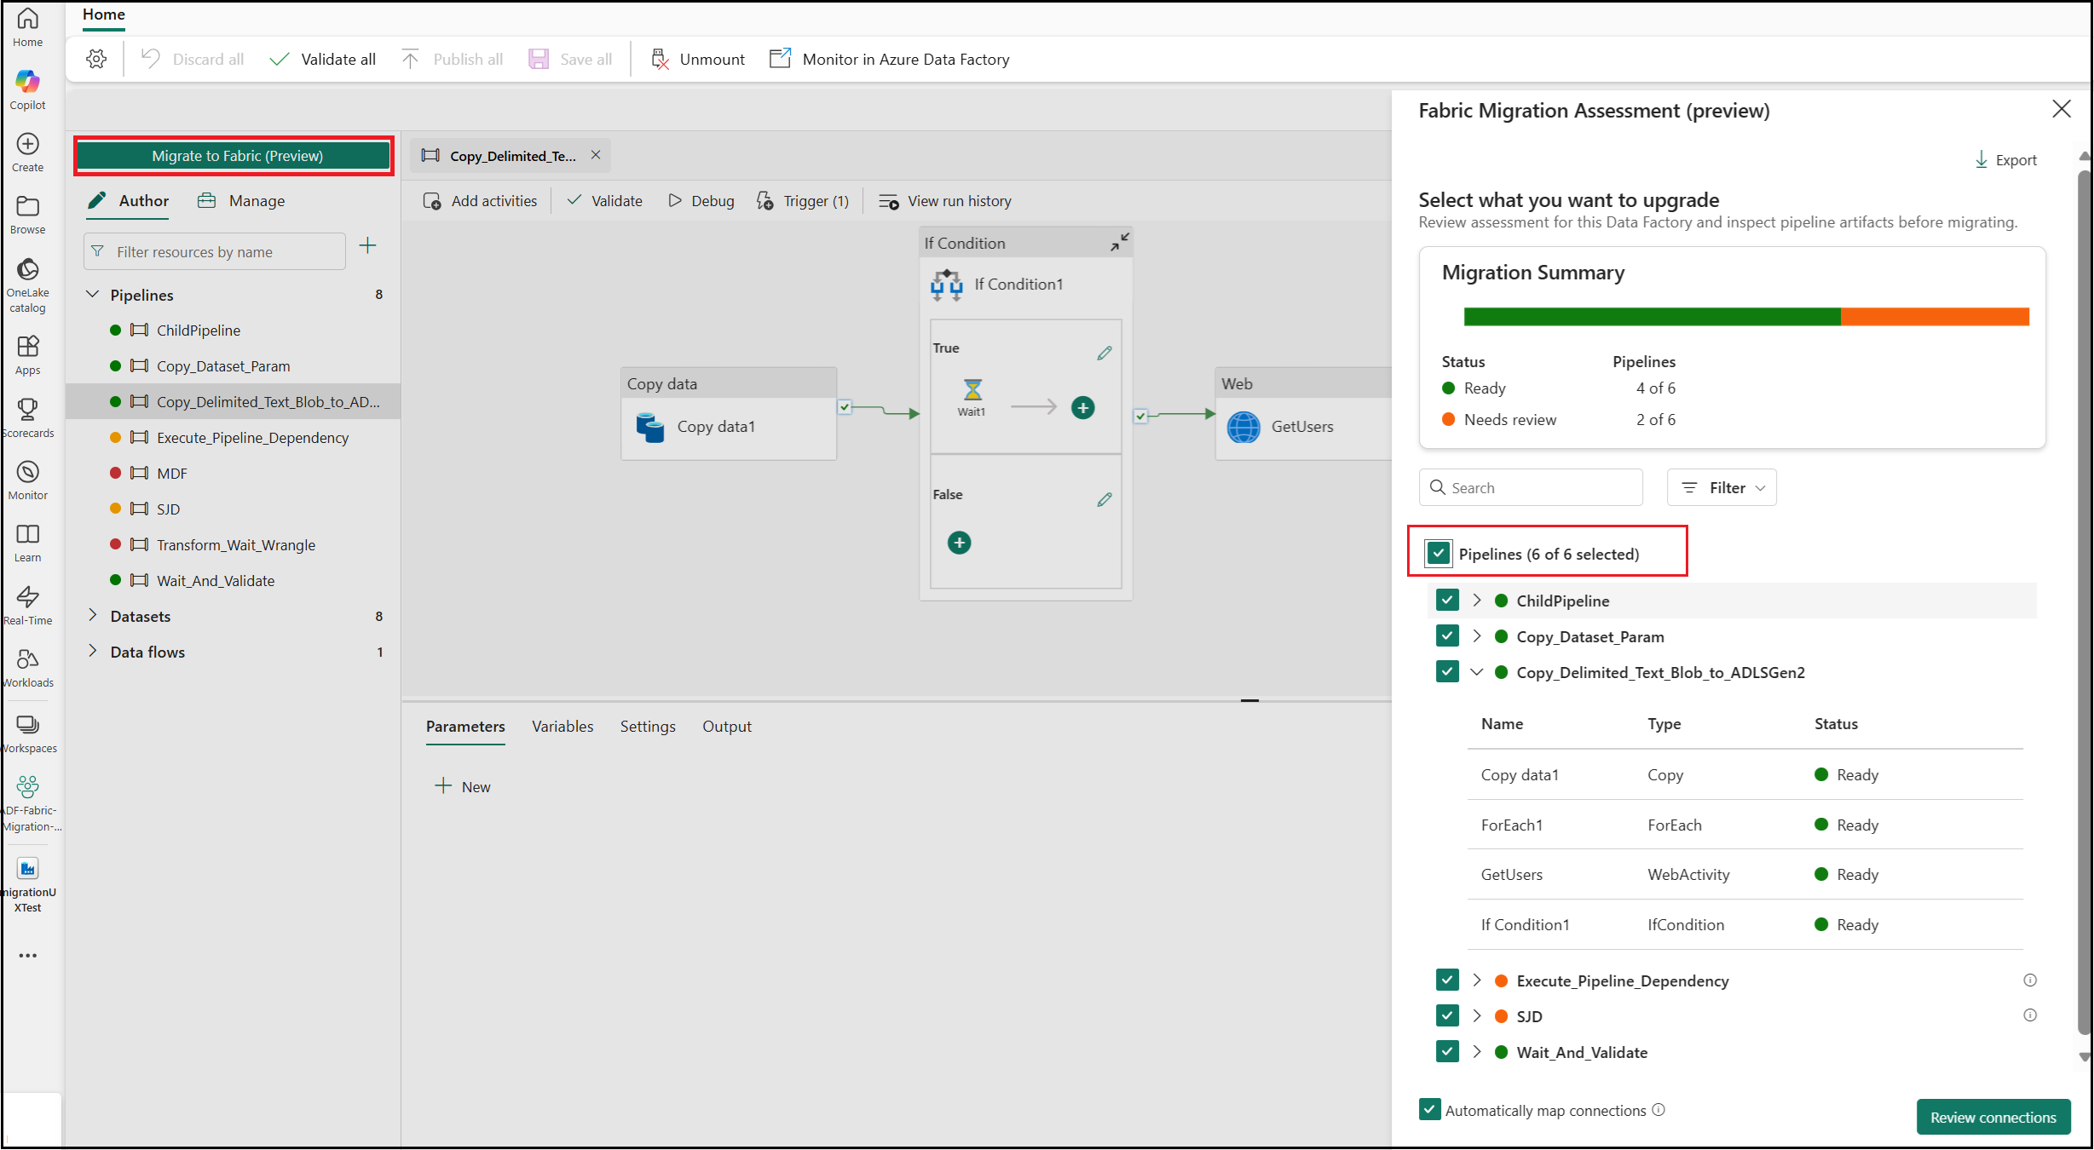2094x1150 pixels.
Task: Open Workloads icon in sidebar
Action: (x=27, y=658)
